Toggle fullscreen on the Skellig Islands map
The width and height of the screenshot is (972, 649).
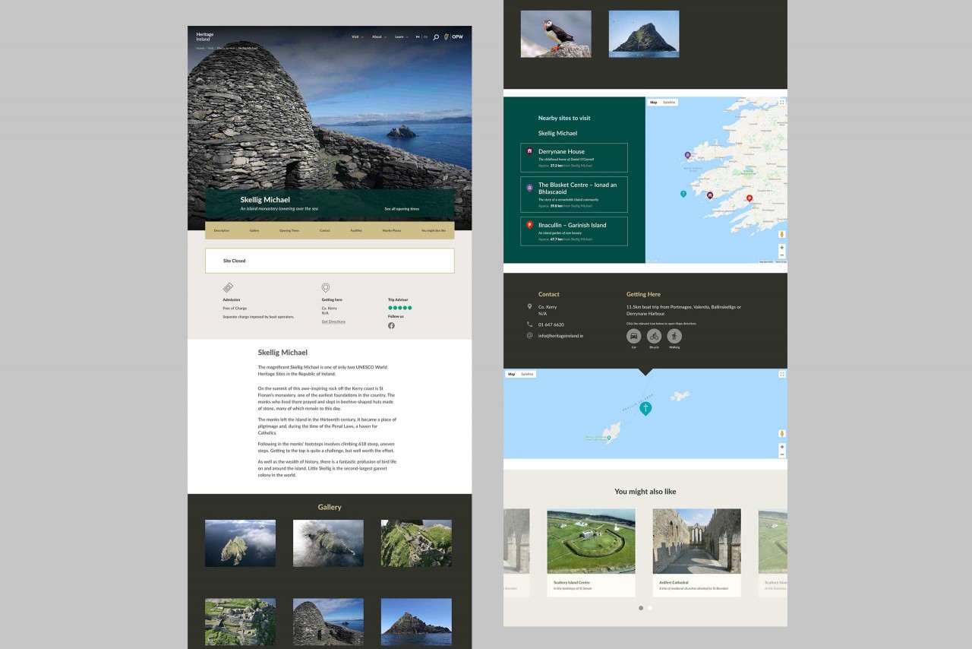coord(782,374)
